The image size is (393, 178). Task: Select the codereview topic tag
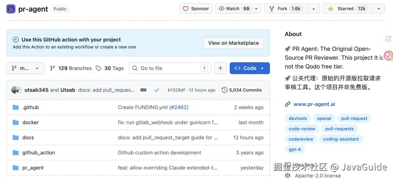click(x=301, y=139)
